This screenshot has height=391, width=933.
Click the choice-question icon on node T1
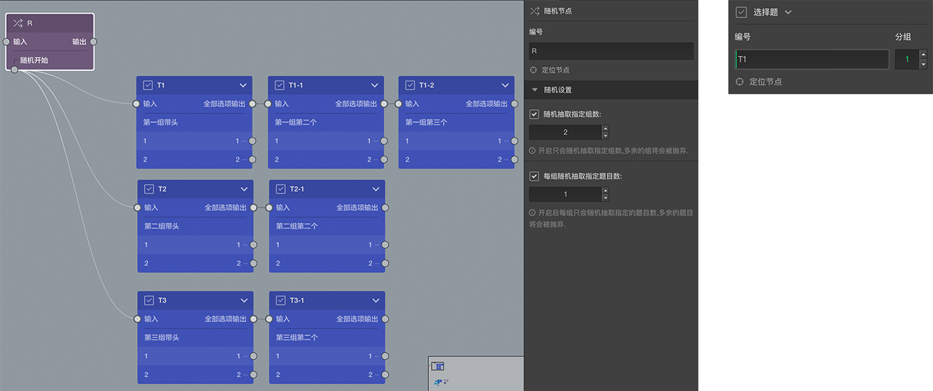coord(148,85)
